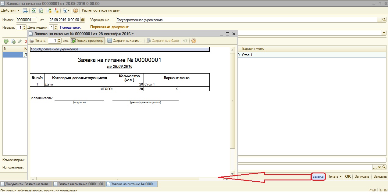
Task: Click the edit pencil icon in table toolbar
Action: pos(20,41)
